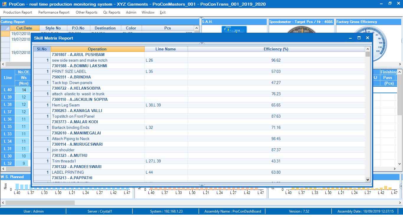
Task: Click the Skill Matrix scroll down arrow
Action: [x=368, y=179]
